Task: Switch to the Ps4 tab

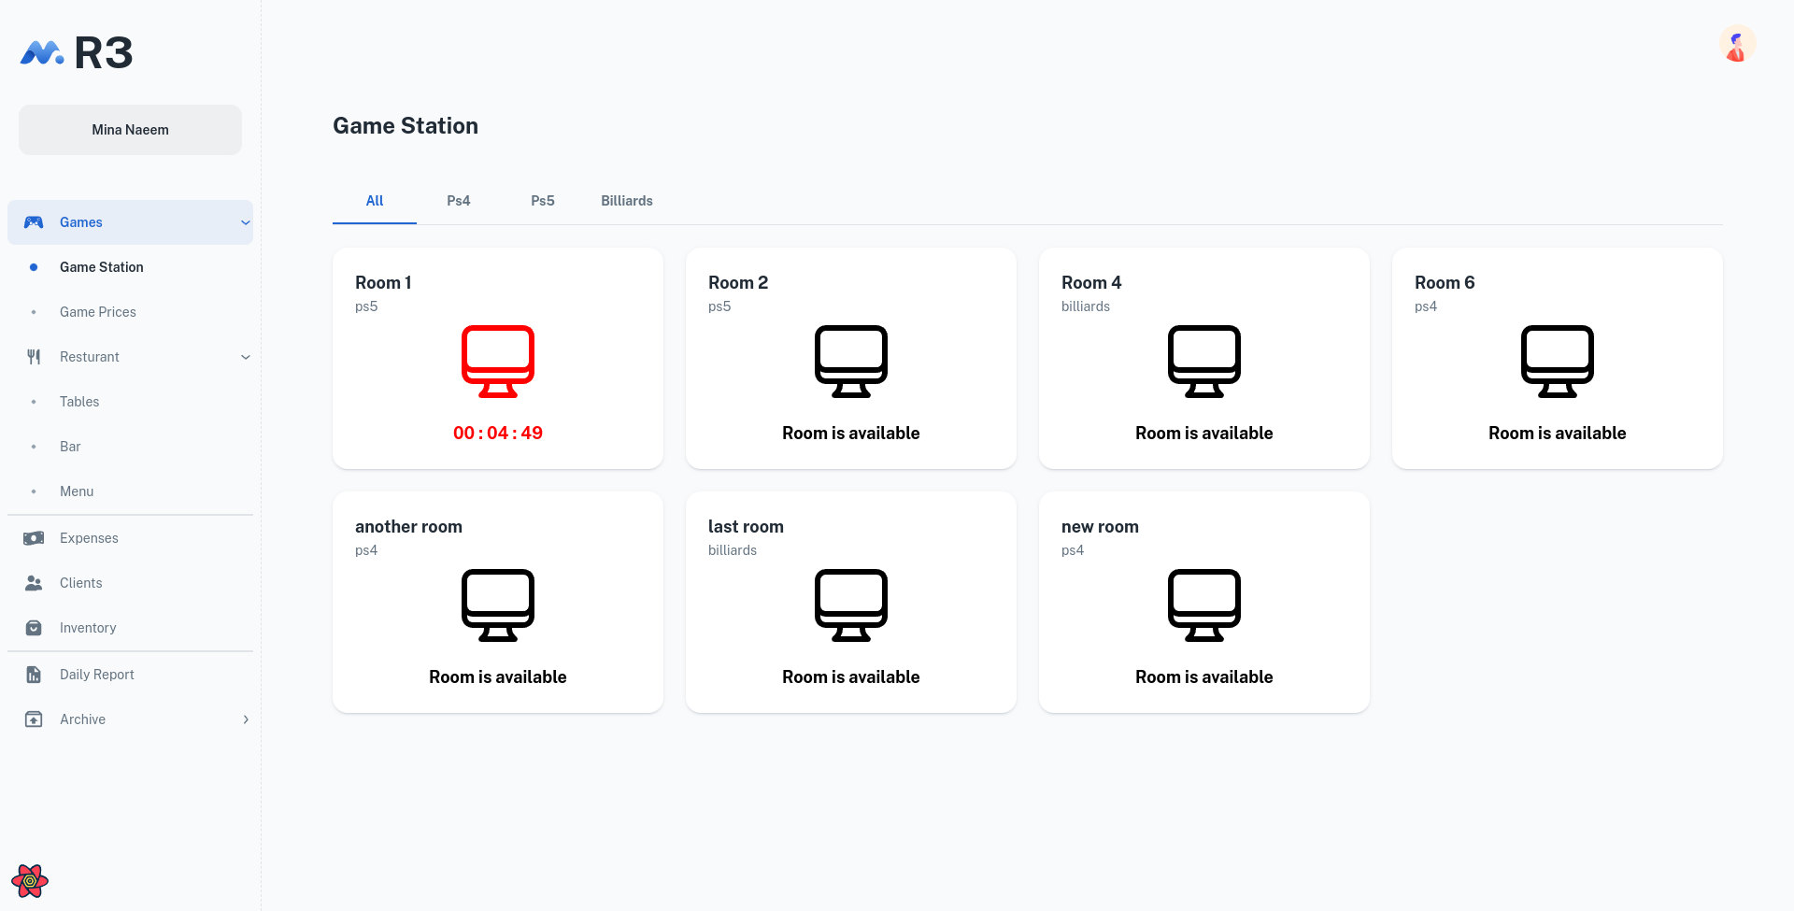Action: [458, 201]
